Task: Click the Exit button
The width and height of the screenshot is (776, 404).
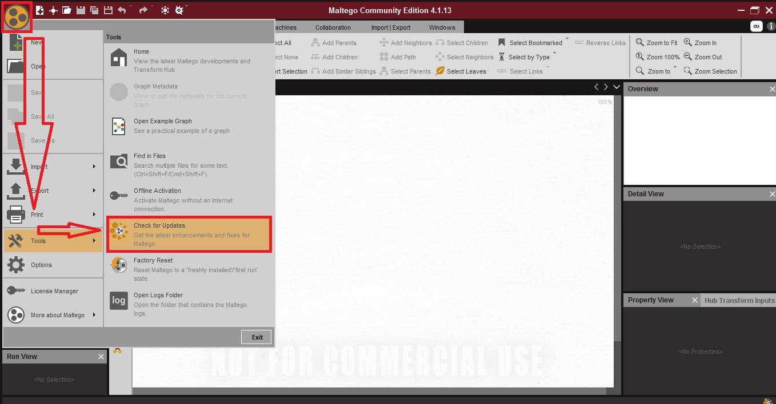Action: (257, 337)
